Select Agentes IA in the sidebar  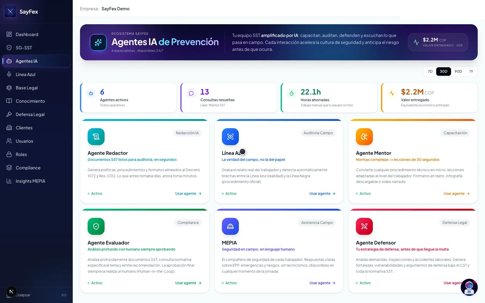36,61
